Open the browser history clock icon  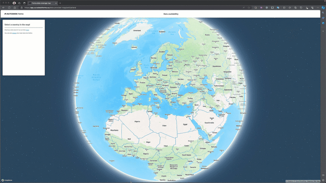tap(301, 8)
